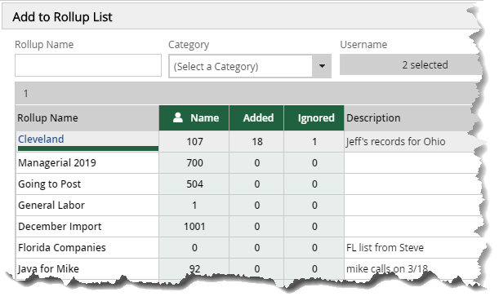Image resolution: width=499 pixels, height=301 pixels.
Task: Select the Florida Companies row
Action: tap(248, 248)
